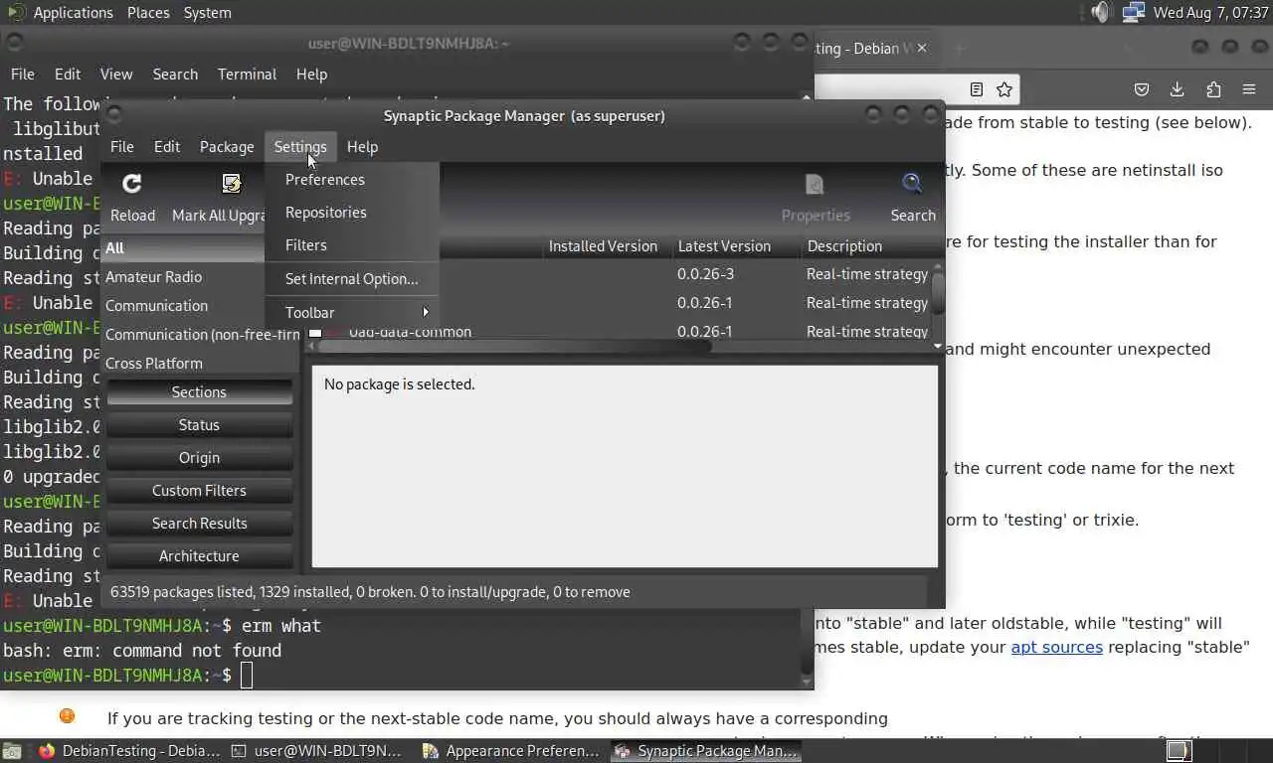Click the Origin filter button
The image size is (1273, 763).
pos(199,458)
